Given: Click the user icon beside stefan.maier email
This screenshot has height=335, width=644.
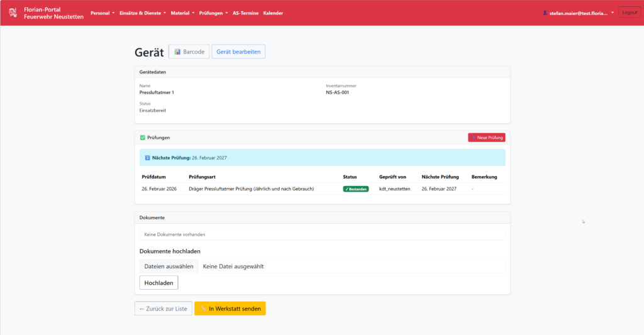Looking at the screenshot, I should pyautogui.click(x=545, y=13).
